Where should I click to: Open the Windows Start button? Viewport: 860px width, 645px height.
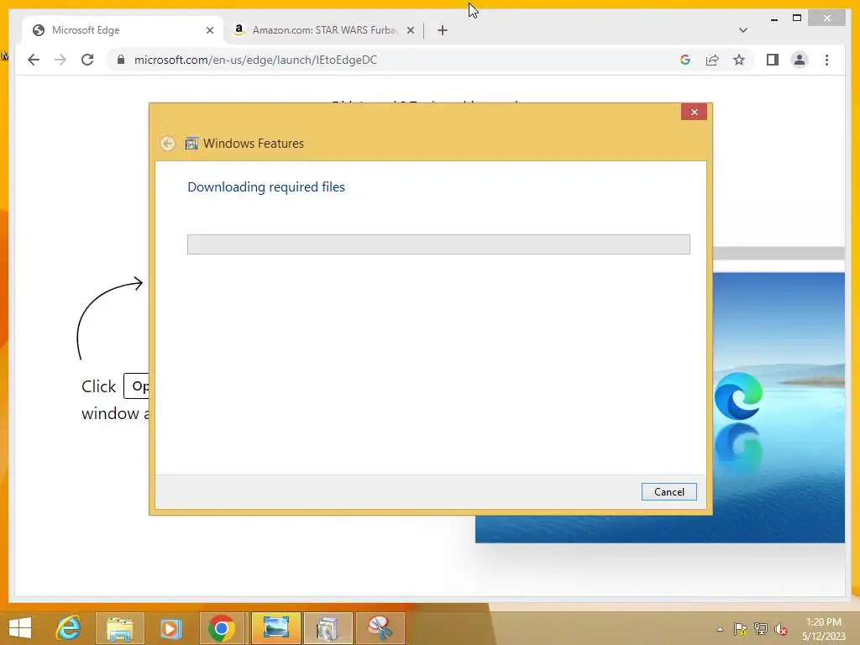20,628
